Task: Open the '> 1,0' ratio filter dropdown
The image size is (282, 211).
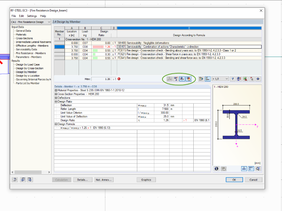Action: (220, 79)
